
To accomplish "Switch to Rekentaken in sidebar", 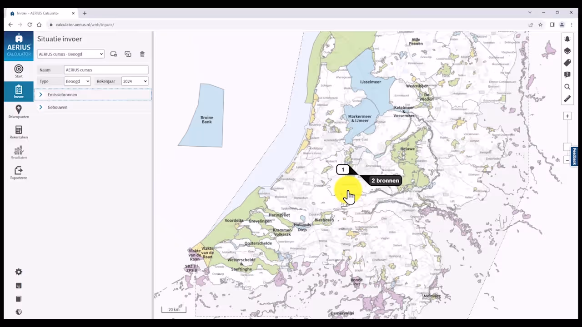I will click(19, 132).
